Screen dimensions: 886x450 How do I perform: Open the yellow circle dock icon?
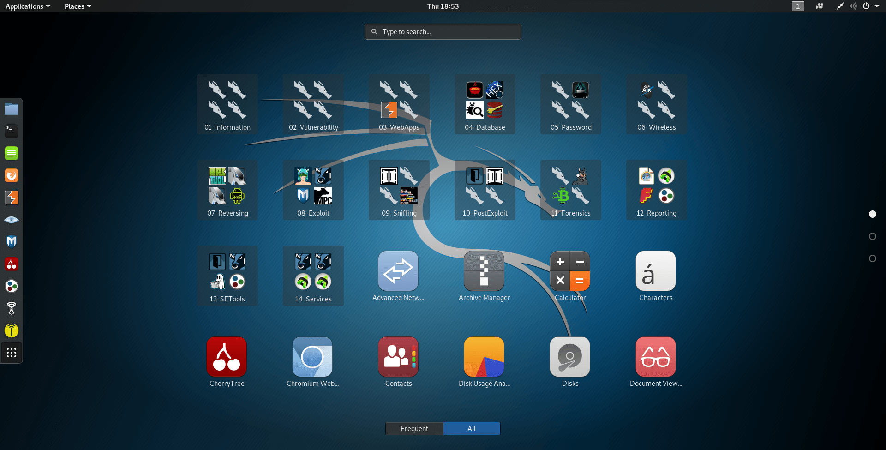(x=12, y=330)
